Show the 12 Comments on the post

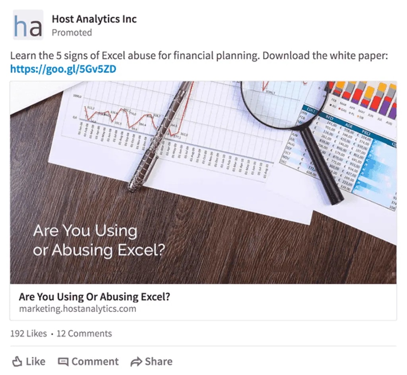[x=84, y=334]
